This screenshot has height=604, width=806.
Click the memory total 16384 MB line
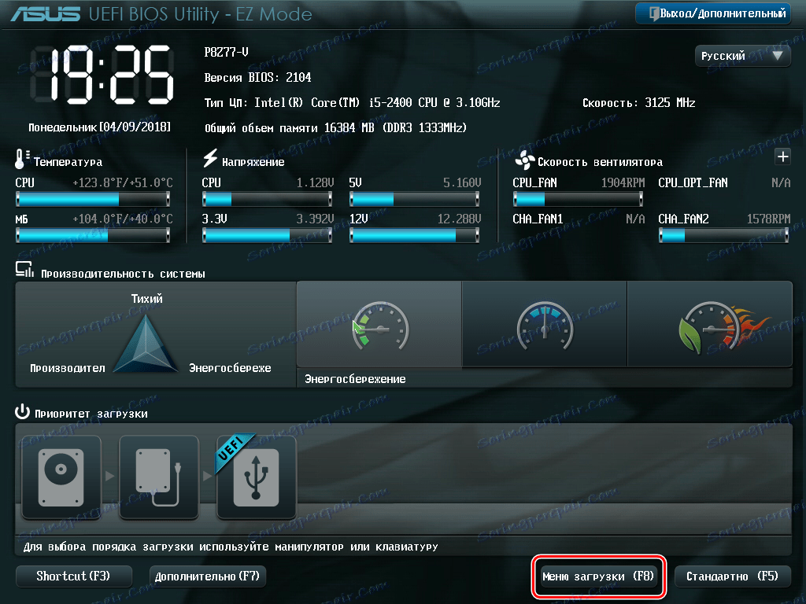tap(335, 128)
